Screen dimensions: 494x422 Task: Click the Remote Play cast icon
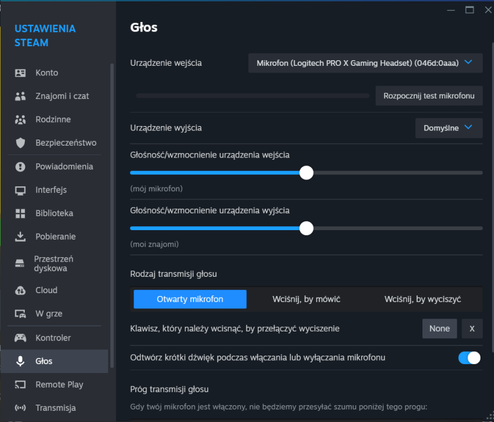20,384
